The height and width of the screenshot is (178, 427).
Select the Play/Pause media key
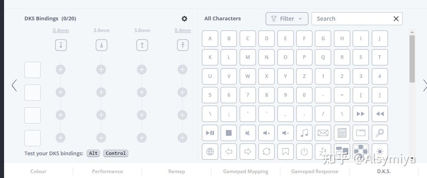[x=210, y=133]
